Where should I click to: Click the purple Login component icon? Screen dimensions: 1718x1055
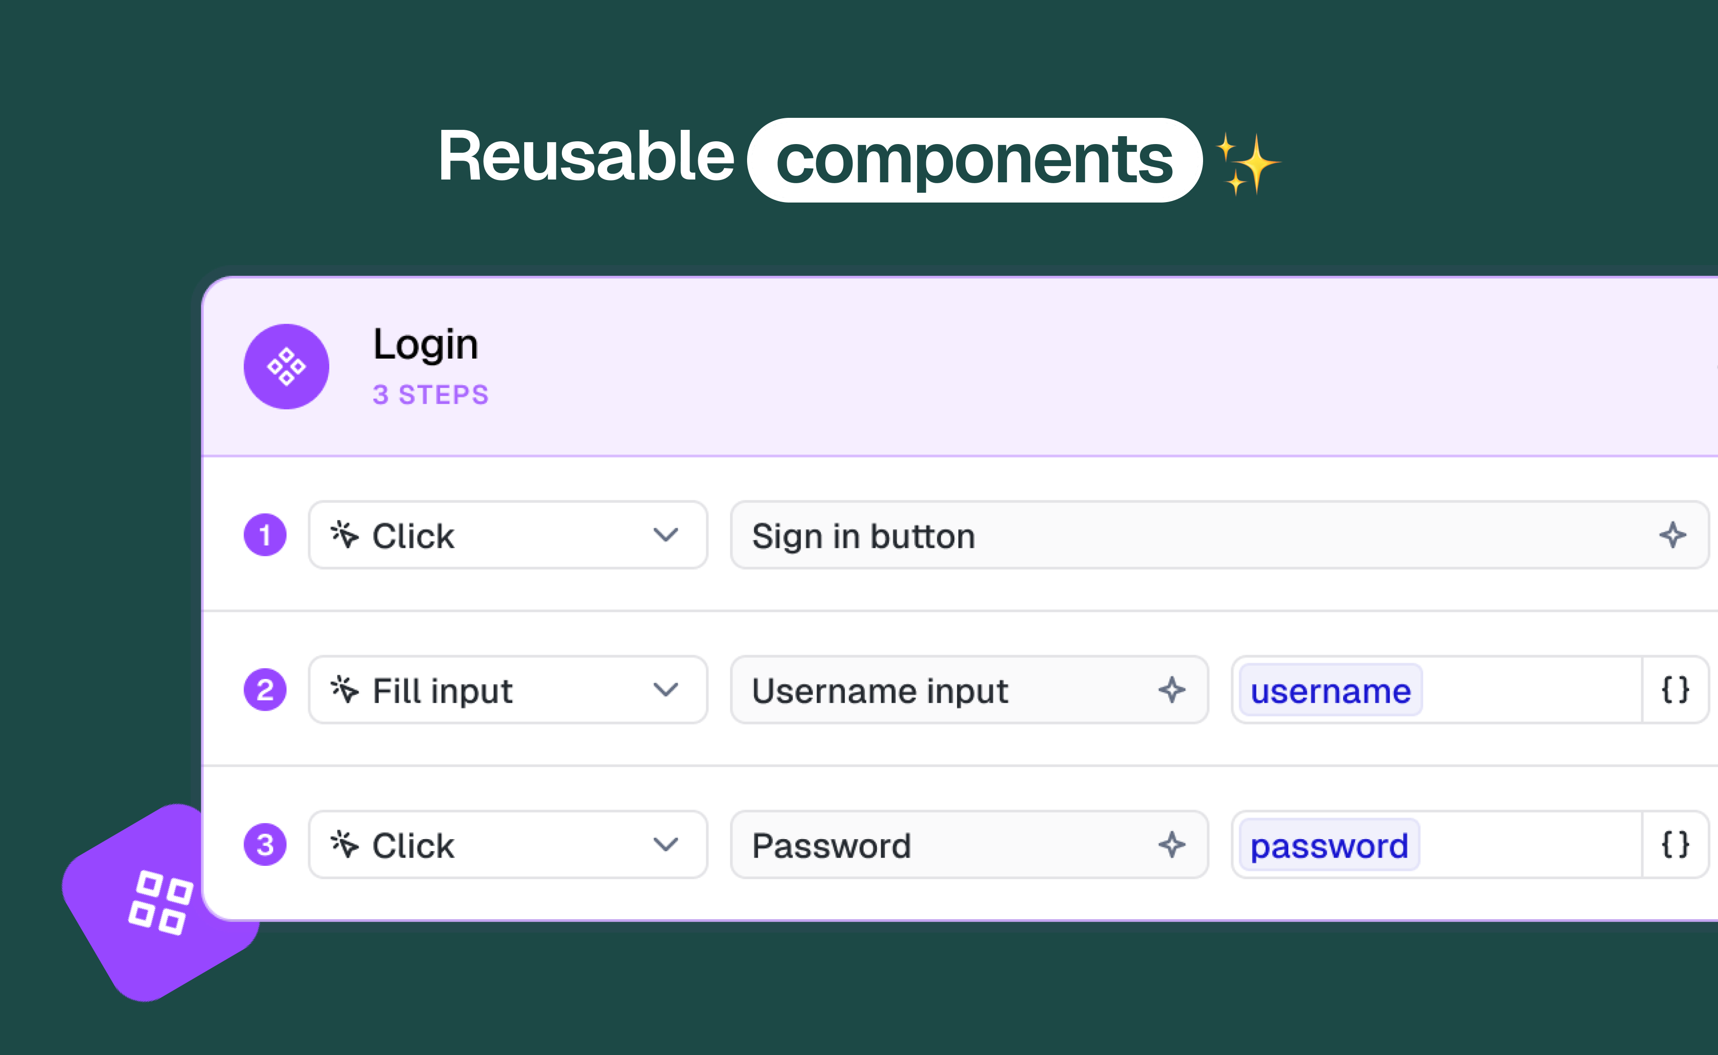pyautogui.click(x=286, y=366)
